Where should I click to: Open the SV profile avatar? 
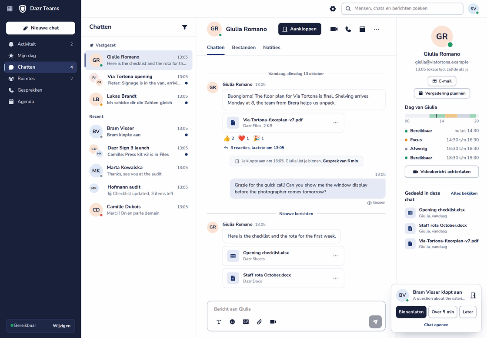point(474,9)
